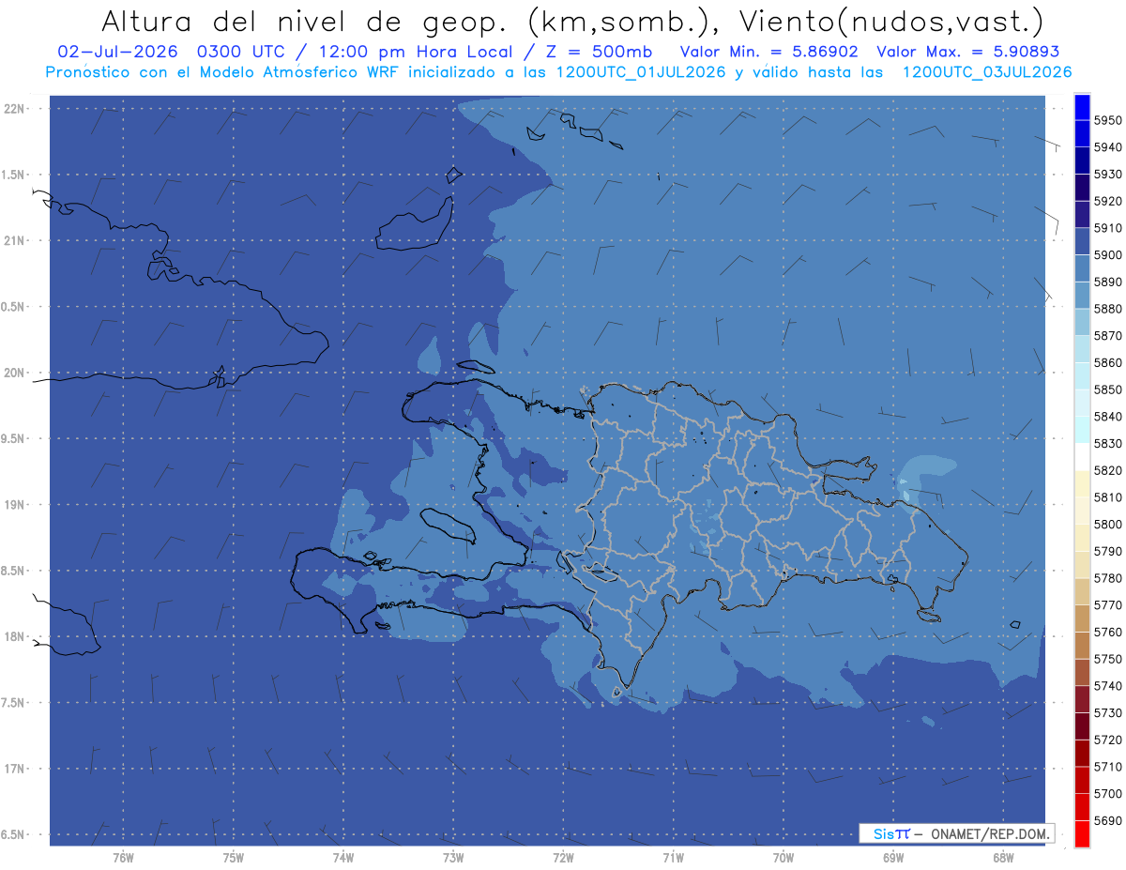
Task: Click the 19N latitude axis label
Action: click(x=16, y=505)
